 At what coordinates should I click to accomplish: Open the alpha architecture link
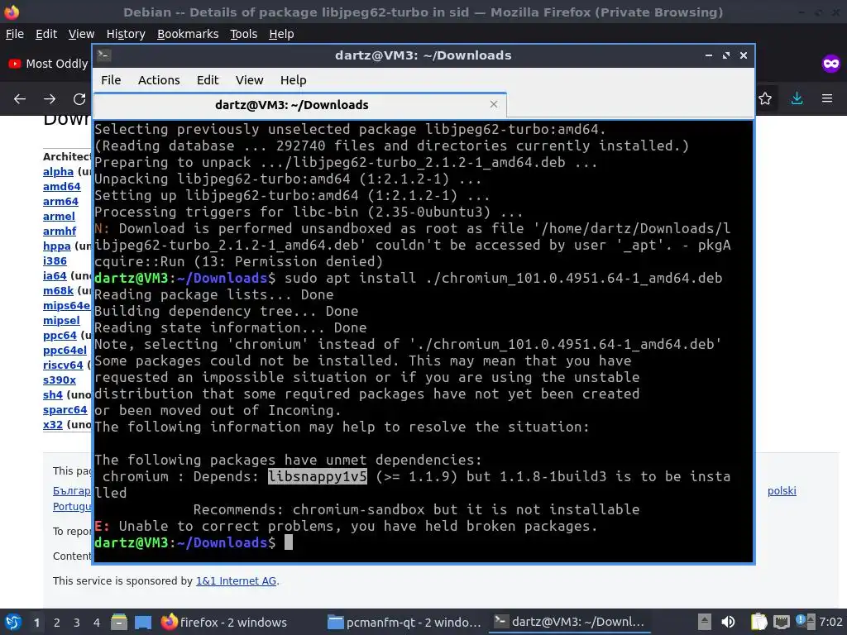tap(58, 172)
